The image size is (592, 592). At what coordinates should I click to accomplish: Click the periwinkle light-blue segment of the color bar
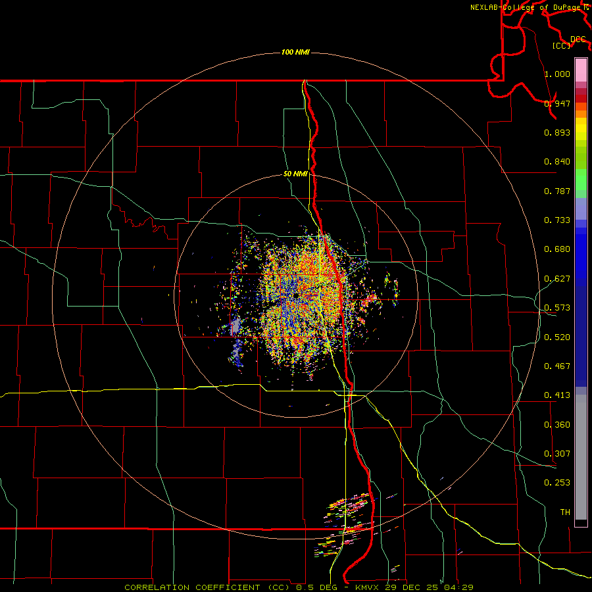(x=581, y=209)
